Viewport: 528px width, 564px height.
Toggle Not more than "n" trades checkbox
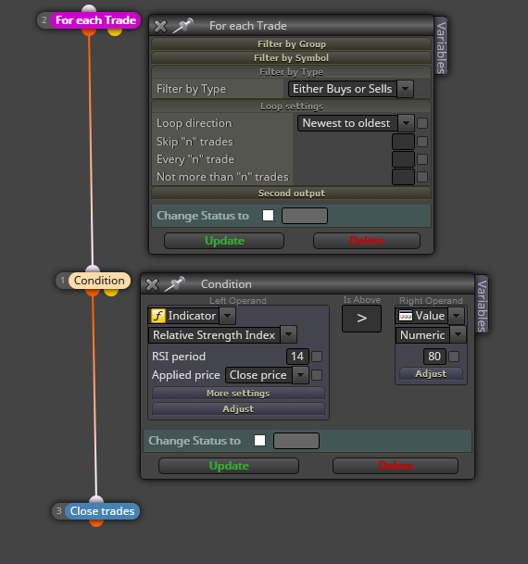tap(422, 177)
